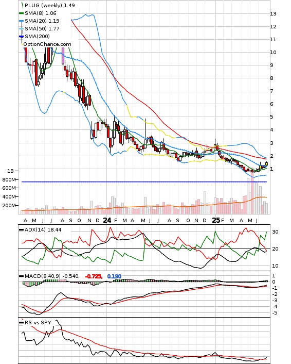Select the bold 24 year marker
The image size is (291, 364).
click(107, 220)
